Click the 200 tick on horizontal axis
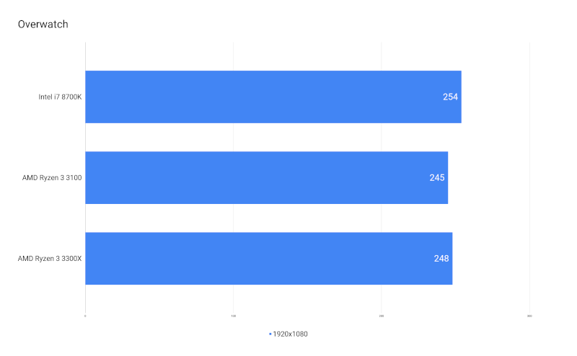 tap(382, 316)
